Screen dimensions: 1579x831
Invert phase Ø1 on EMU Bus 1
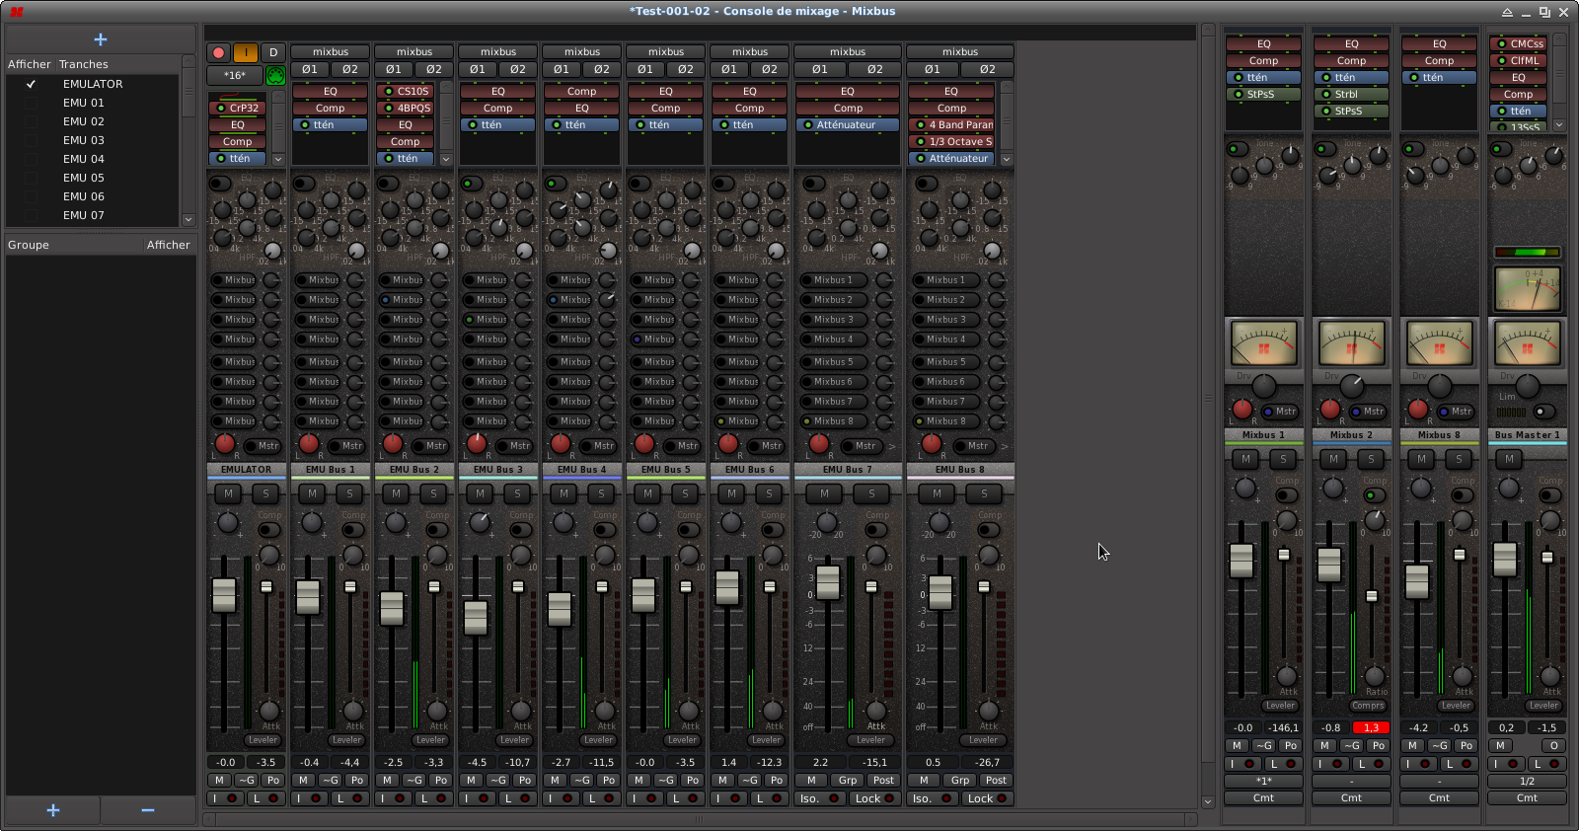pos(310,70)
